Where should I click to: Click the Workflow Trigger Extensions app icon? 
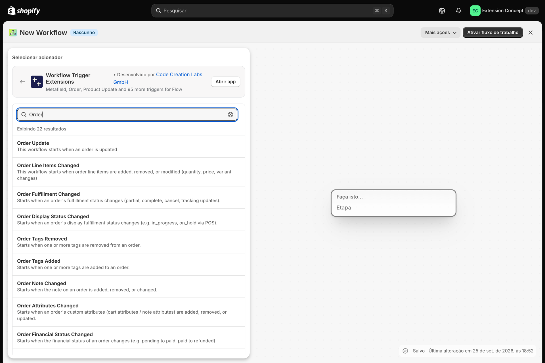pos(37,82)
